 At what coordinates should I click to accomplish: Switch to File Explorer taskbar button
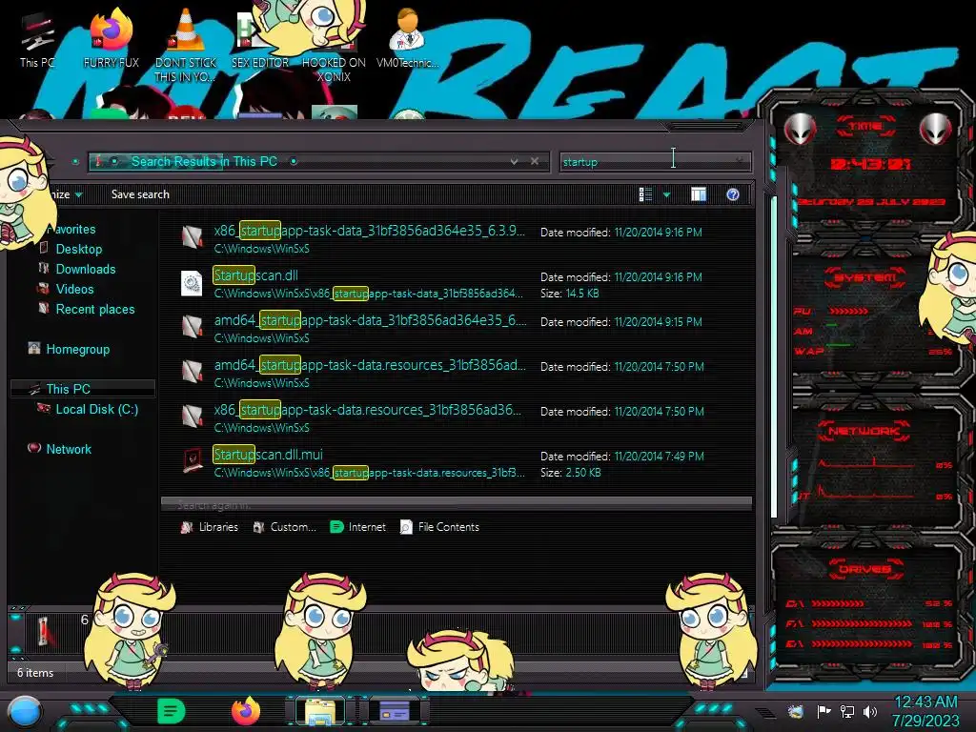click(319, 711)
